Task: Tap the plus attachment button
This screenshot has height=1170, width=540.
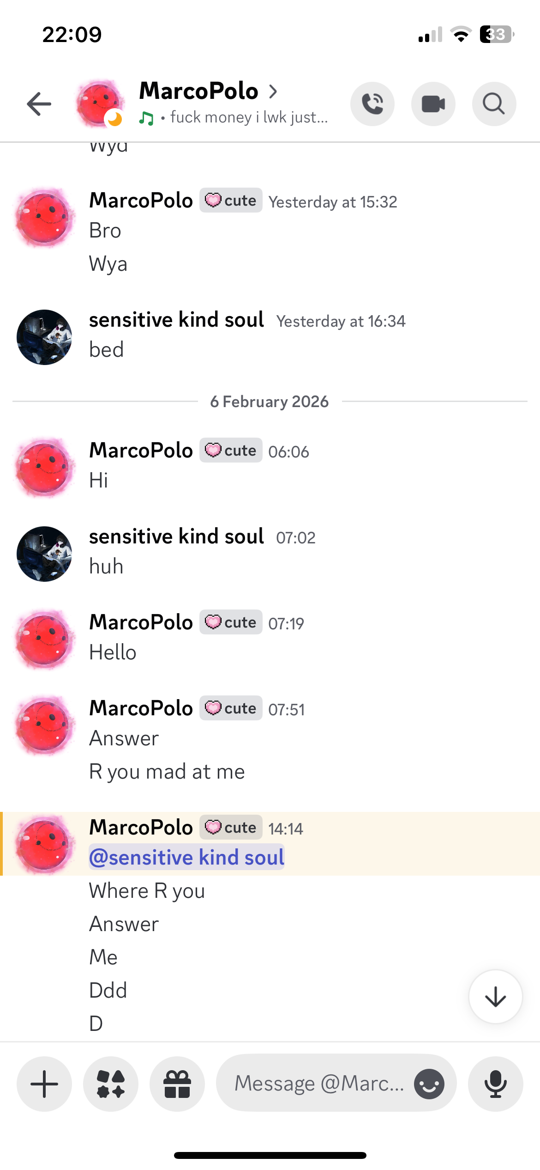Action: pos(44,1084)
